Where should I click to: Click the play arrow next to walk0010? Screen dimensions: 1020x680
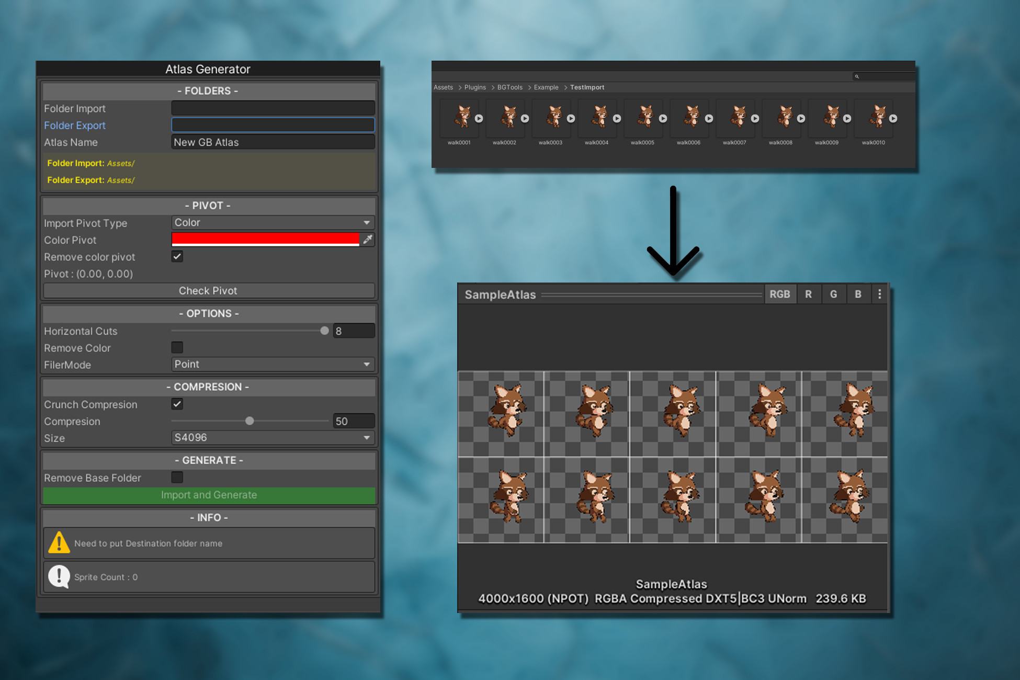coord(893,119)
